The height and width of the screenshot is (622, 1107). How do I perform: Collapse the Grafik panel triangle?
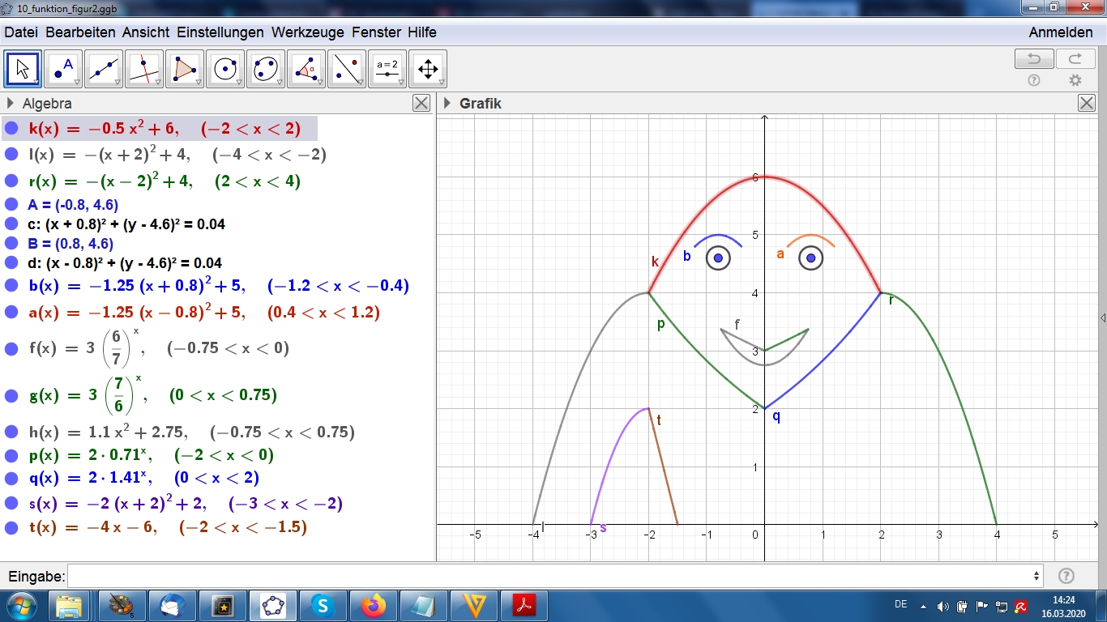[x=447, y=103]
